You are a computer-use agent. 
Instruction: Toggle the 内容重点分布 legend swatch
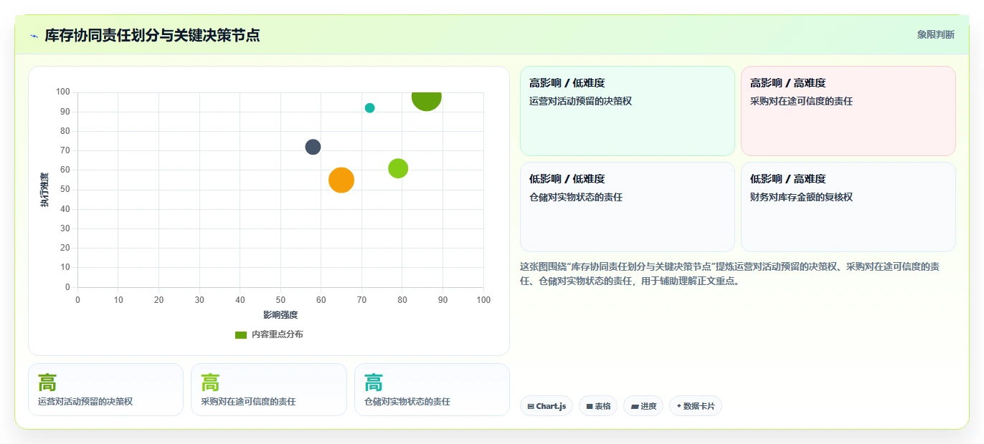[x=241, y=334]
